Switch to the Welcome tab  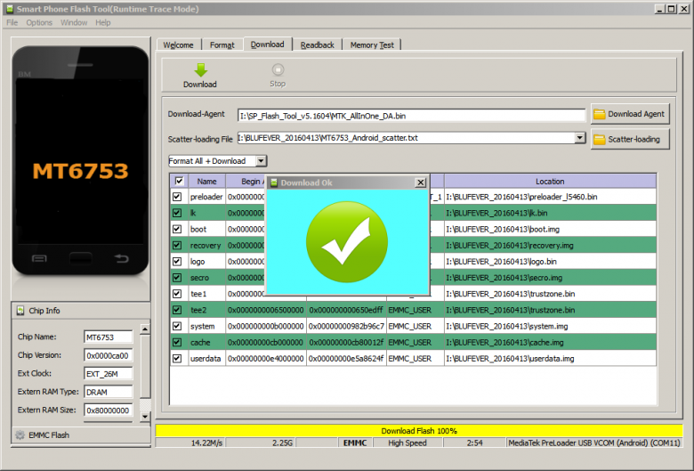tap(178, 45)
